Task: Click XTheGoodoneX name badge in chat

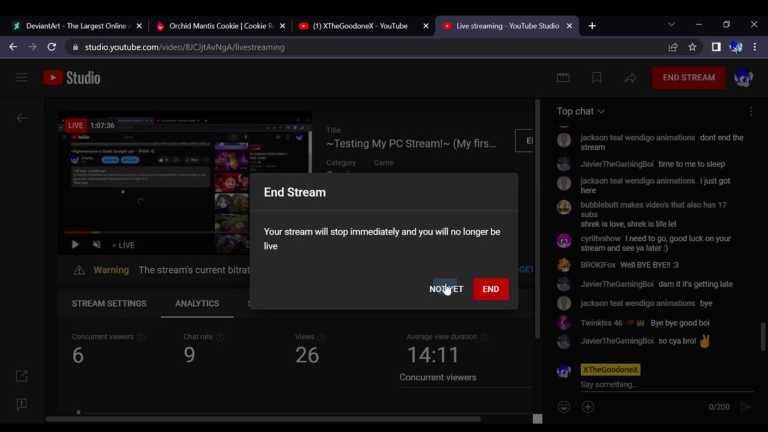Action: (610, 370)
